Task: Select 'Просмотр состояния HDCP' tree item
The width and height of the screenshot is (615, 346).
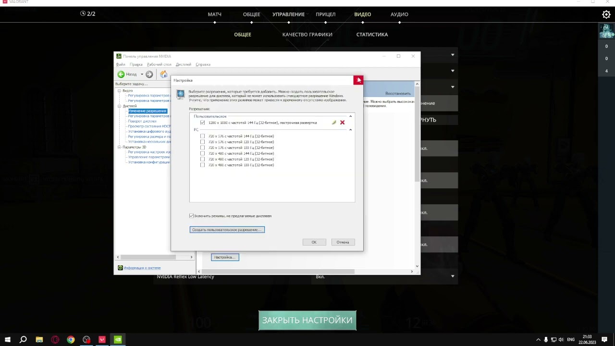Action: click(149, 126)
